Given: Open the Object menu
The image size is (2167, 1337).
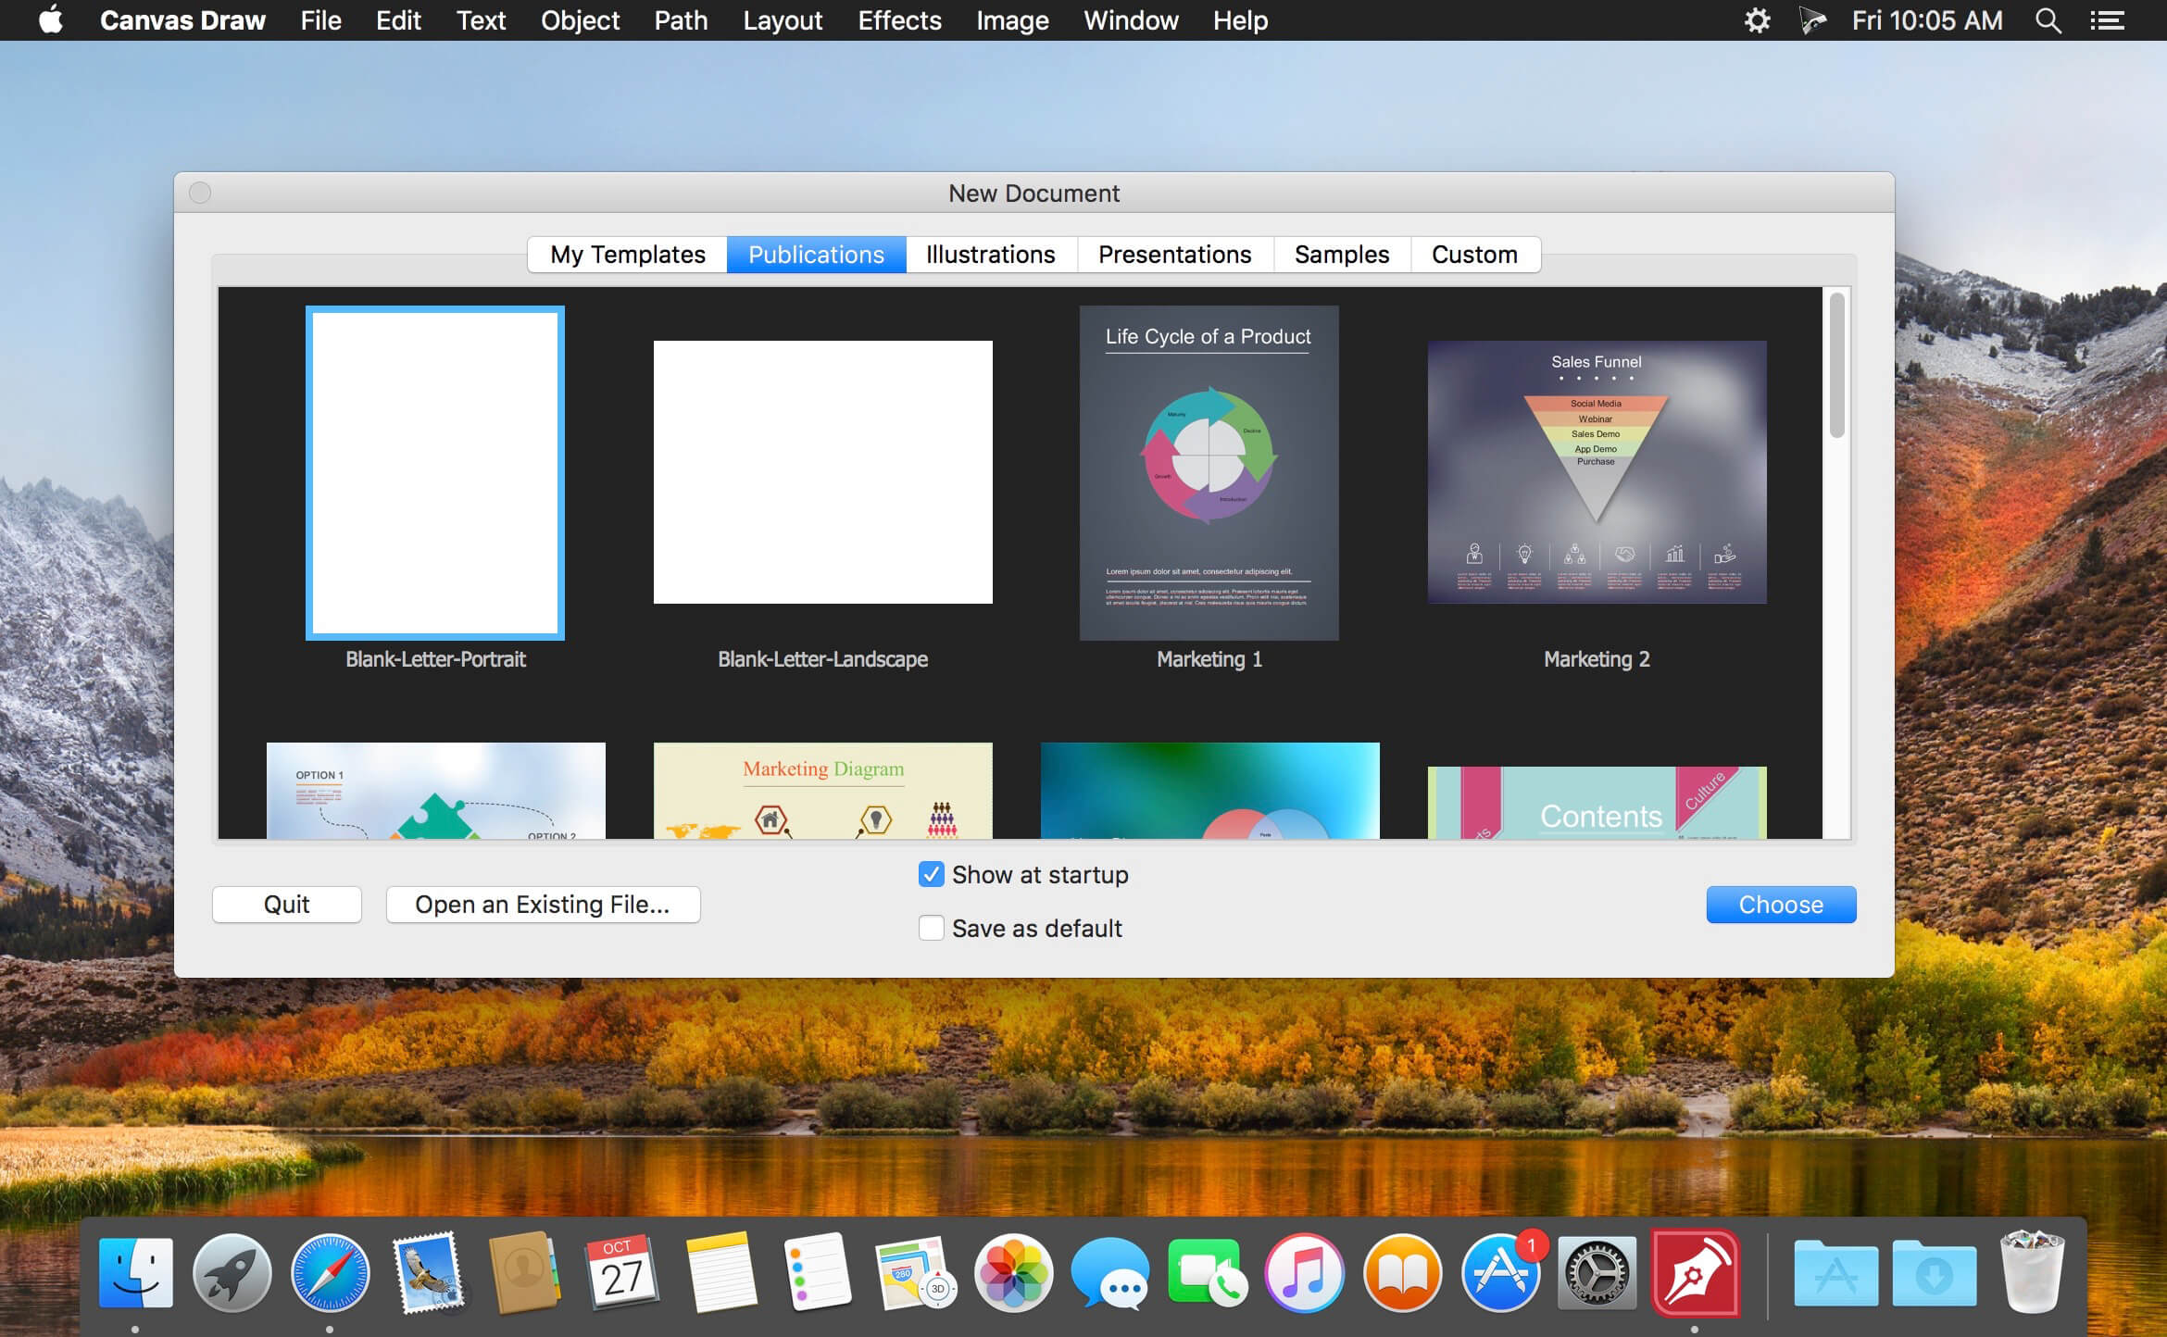Looking at the screenshot, I should pyautogui.click(x=581, y=20).
